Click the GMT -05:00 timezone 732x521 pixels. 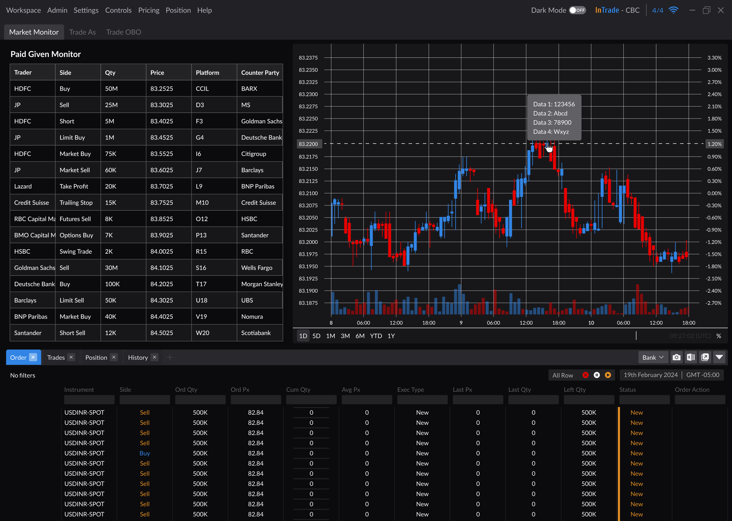tap(703, 375)
